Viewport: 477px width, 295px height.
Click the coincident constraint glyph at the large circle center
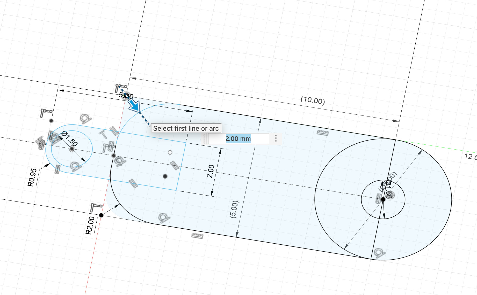click(383, 200)
